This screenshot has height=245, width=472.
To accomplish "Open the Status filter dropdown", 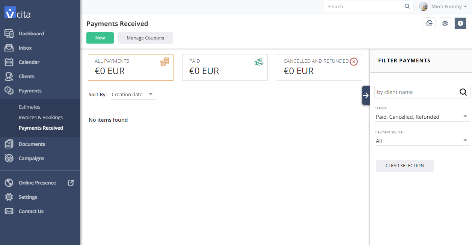I will pos(422,117).
